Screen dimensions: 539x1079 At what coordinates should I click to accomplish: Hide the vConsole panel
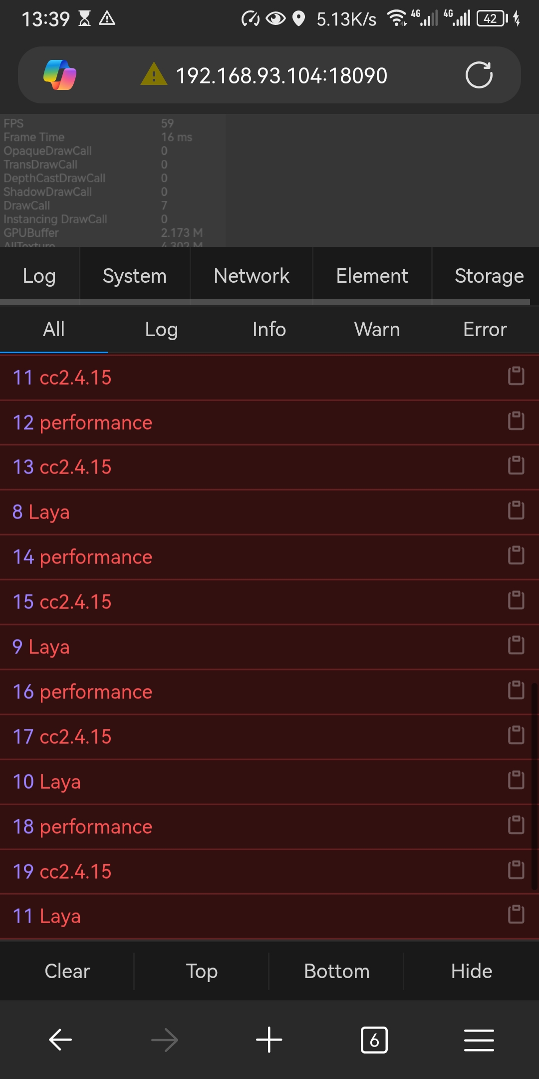coord(472,971)
